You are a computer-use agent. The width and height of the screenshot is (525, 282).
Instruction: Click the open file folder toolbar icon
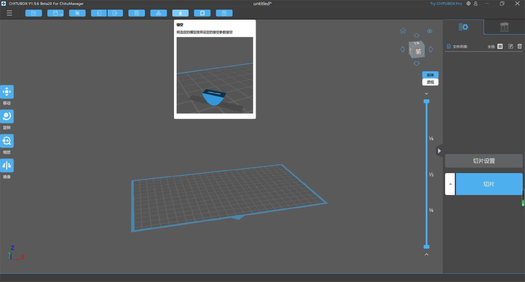(34, 13)
